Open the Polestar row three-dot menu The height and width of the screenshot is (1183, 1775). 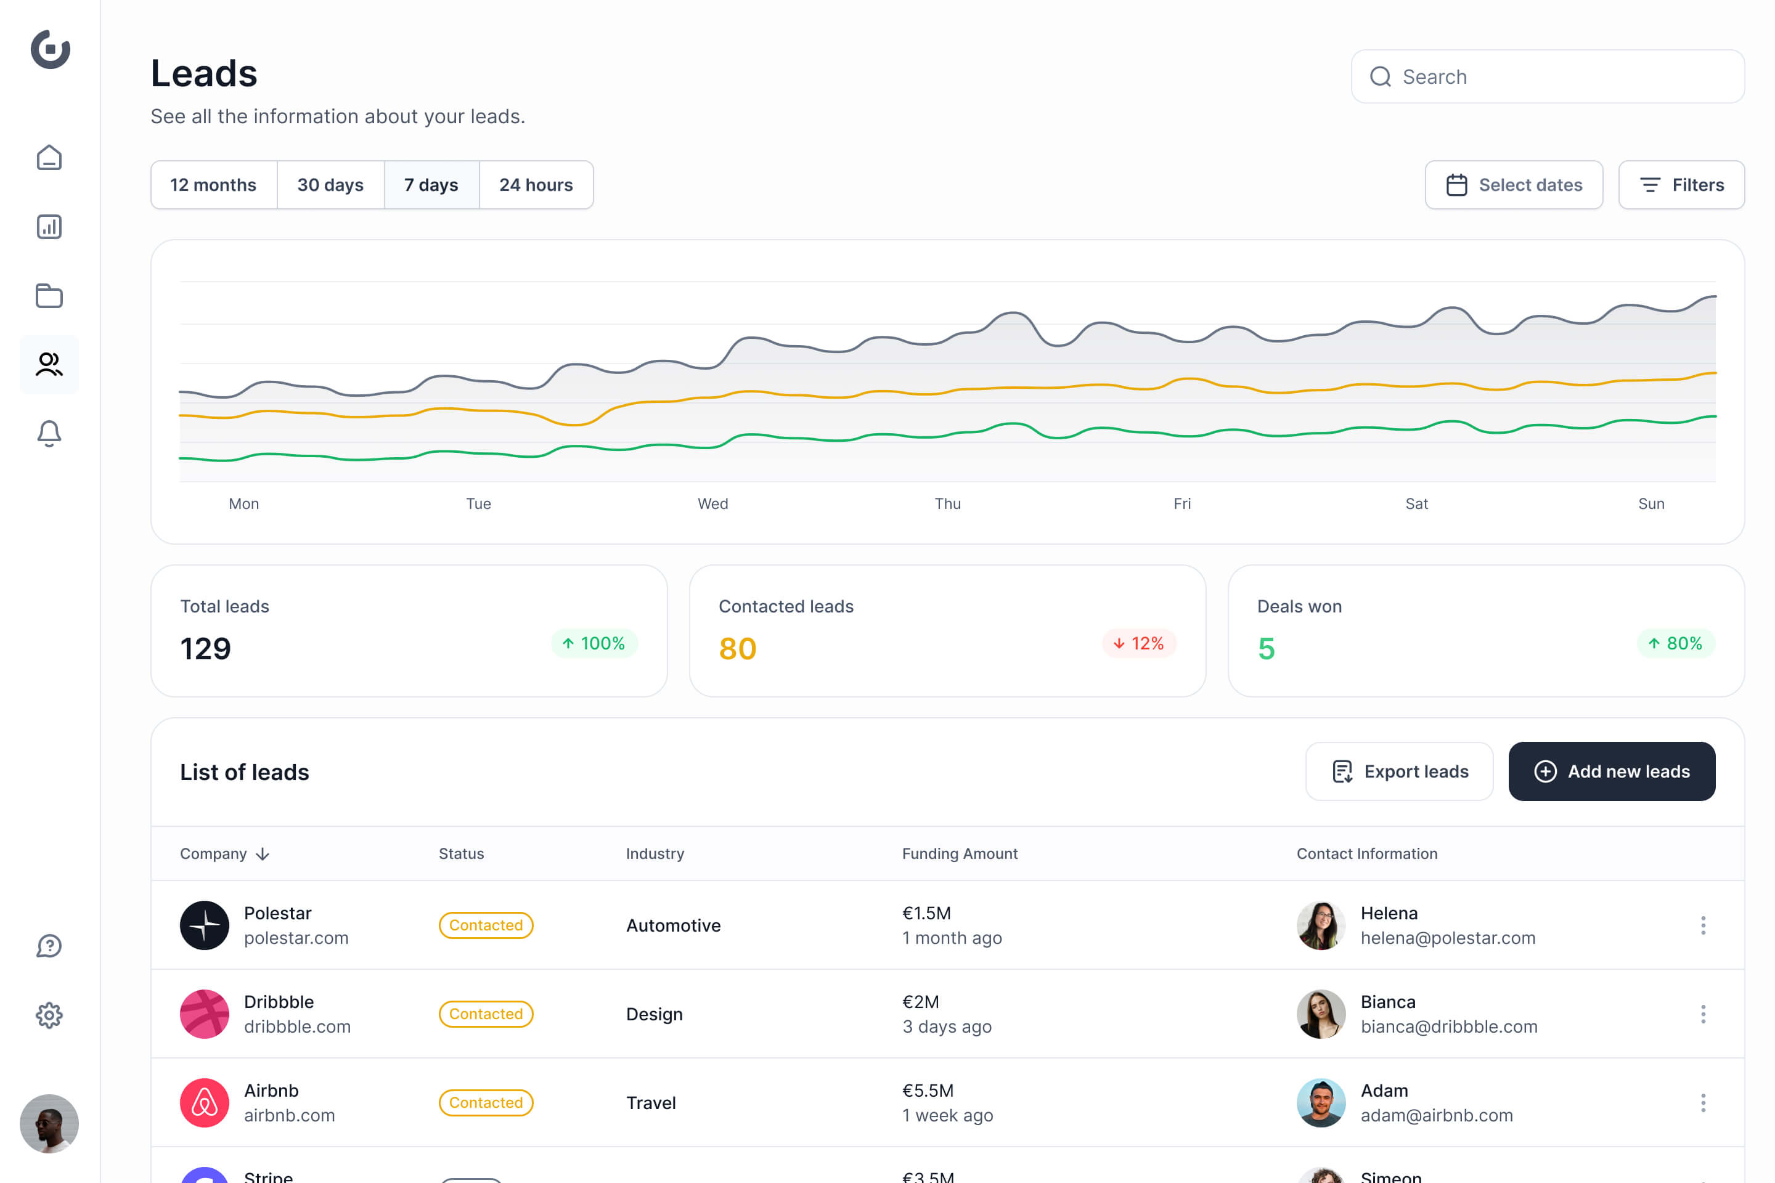coord(1702,925)
